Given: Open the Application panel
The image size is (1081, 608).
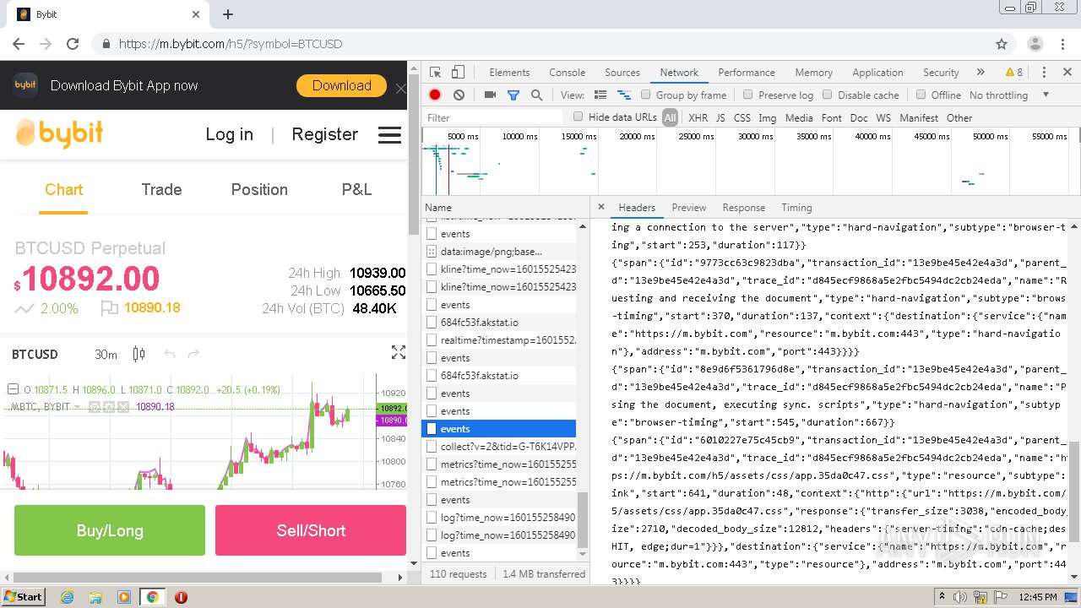Looking at the screenshot, I should (x=877, y=73).
